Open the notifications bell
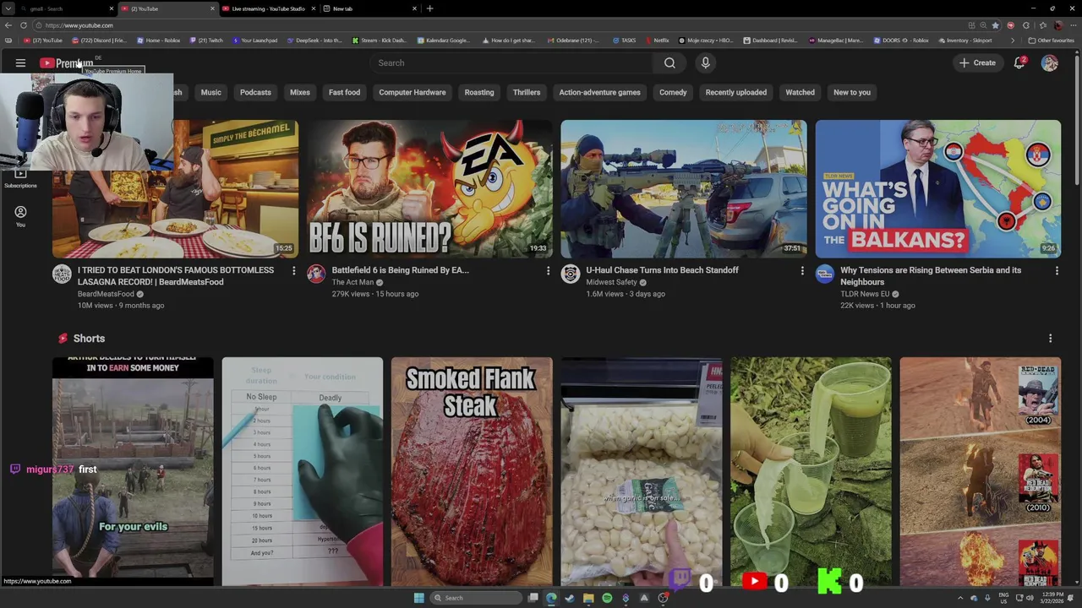The image size is (1082, 608). pyautogui.click(x=1019, y=62)
